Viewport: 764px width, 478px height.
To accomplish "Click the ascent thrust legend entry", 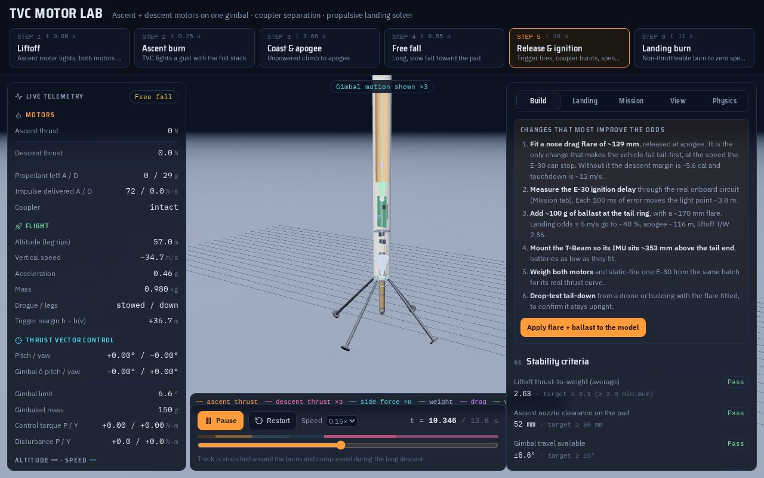I will [x=227, y=402].
